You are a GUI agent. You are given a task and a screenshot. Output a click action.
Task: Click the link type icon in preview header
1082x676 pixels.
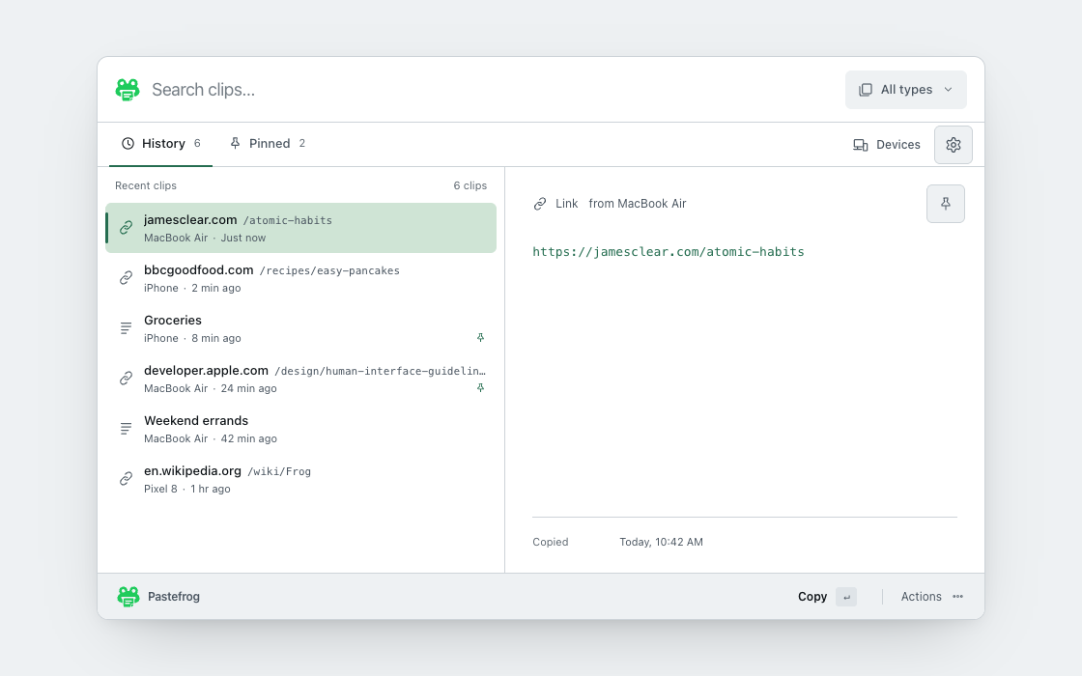pos(540,204)
